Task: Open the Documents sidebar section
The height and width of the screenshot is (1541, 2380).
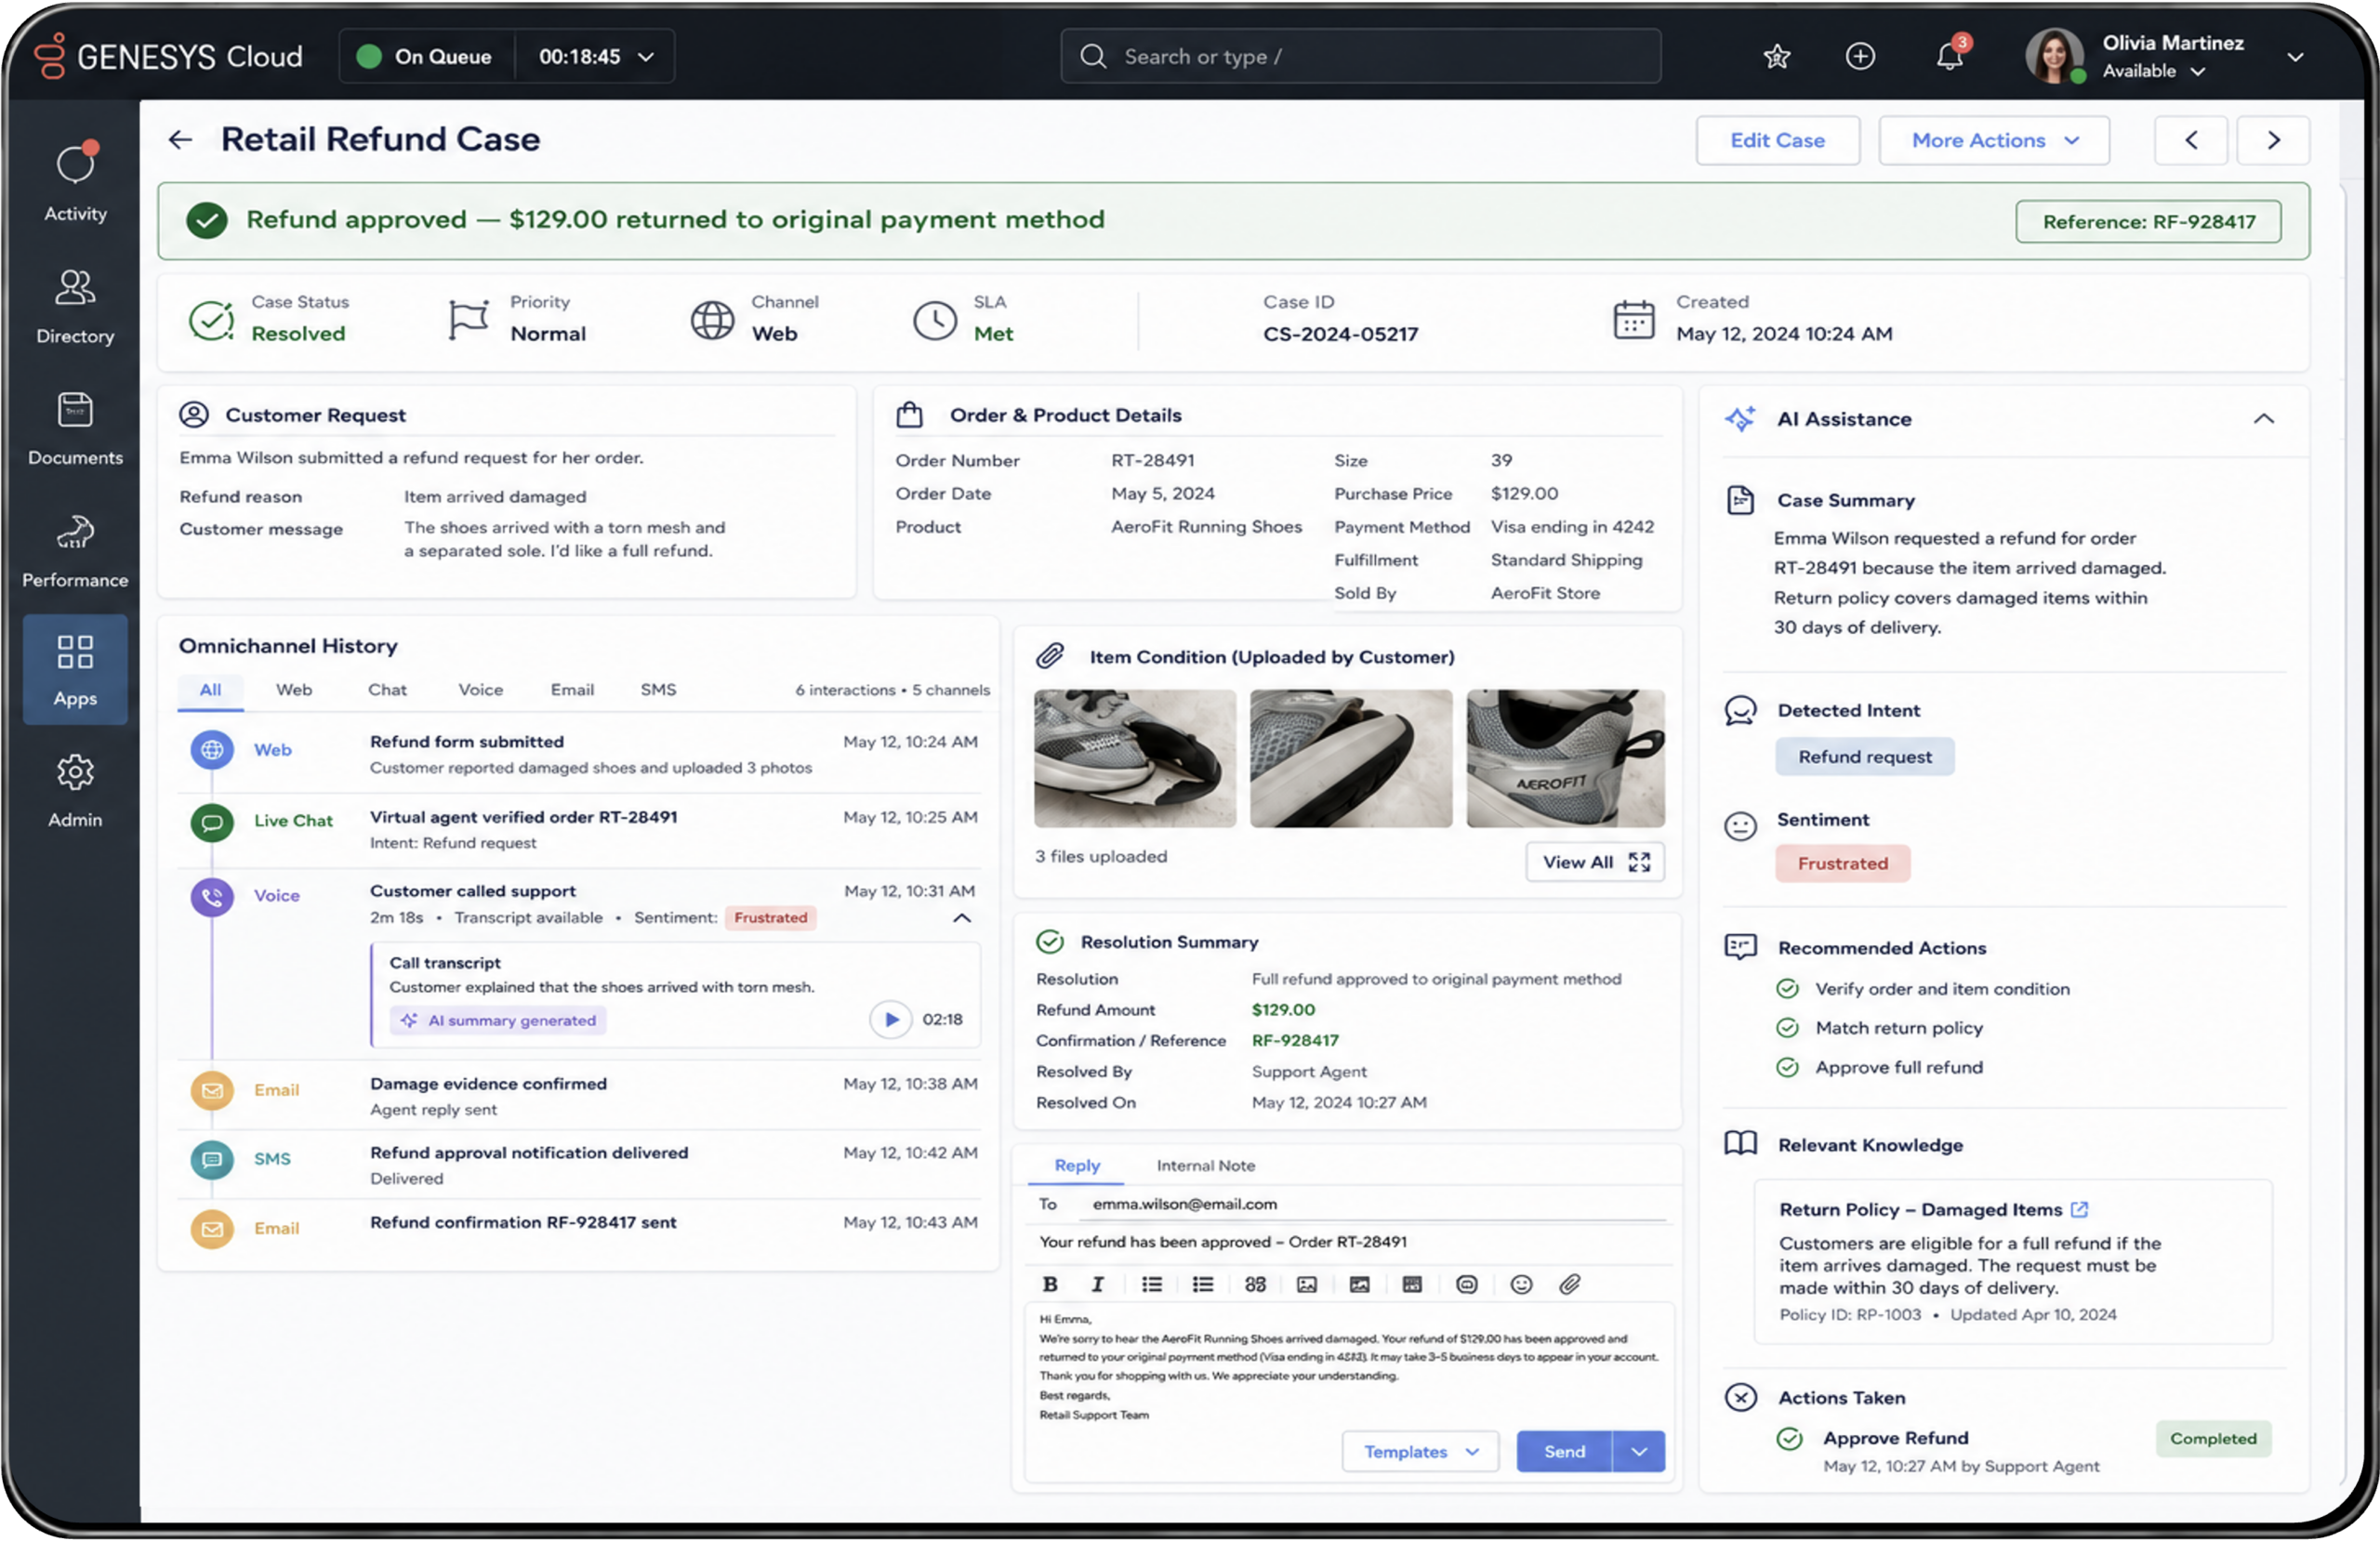Action: pyautogui.click(x=75, y=428)
